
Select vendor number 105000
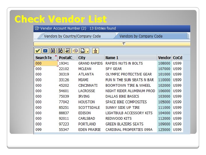[x=164, y=102]
